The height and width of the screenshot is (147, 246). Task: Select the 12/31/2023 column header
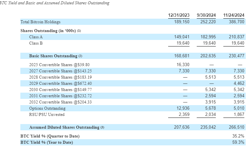click(179, 15)
